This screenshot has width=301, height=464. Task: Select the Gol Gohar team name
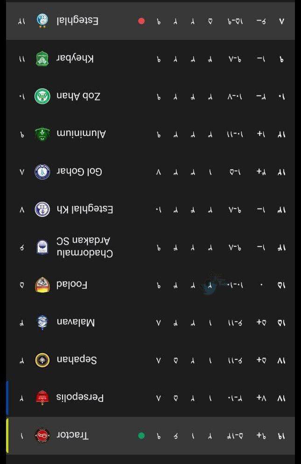point(79,171)
